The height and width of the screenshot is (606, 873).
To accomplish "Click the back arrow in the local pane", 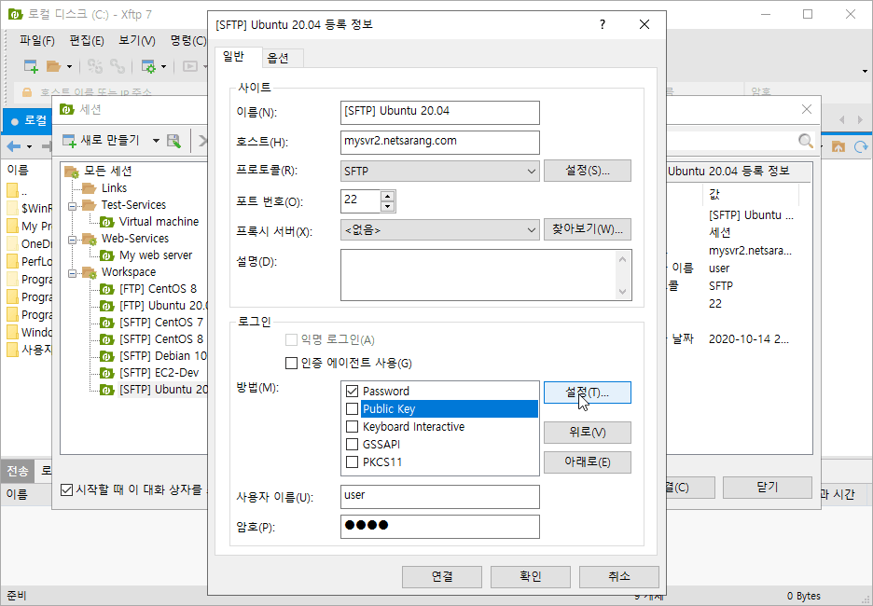I will click(x=14, y=146).
